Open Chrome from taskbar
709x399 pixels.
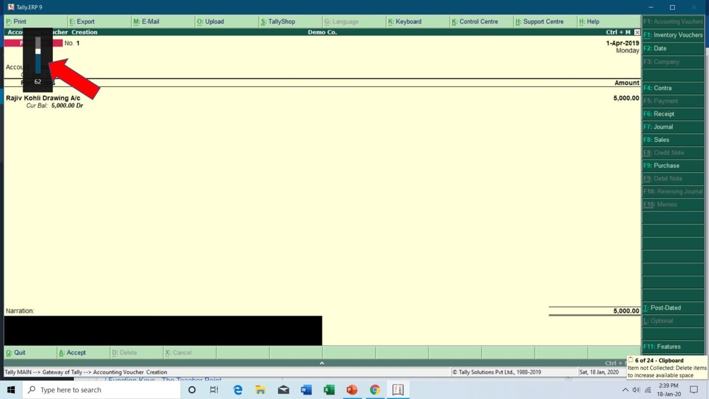[375, 390]
